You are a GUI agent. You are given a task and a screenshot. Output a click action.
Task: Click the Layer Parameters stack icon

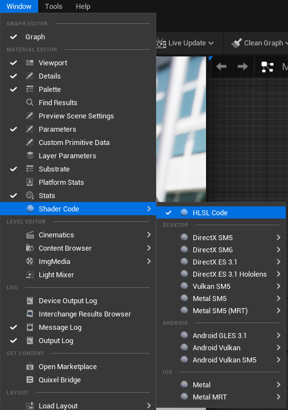pyautogui.click(x=30, y=155)
